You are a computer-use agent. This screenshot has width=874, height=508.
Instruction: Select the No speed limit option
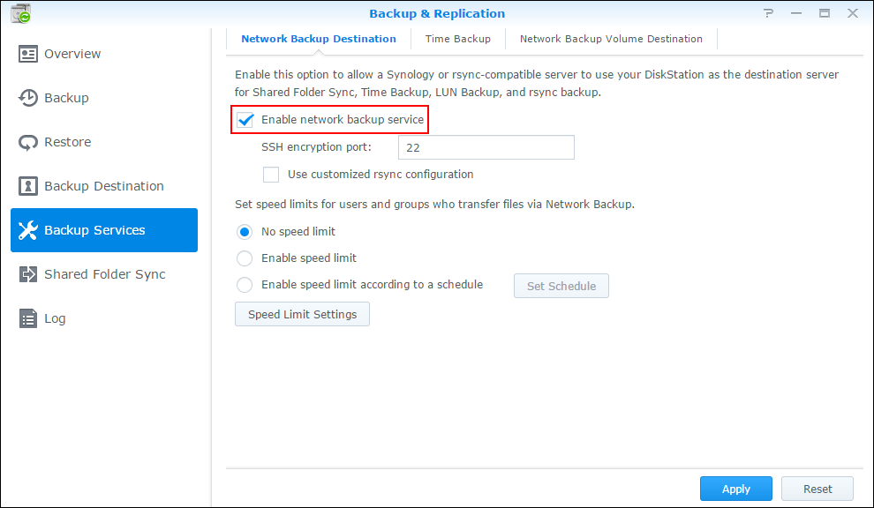coord(245,232)
